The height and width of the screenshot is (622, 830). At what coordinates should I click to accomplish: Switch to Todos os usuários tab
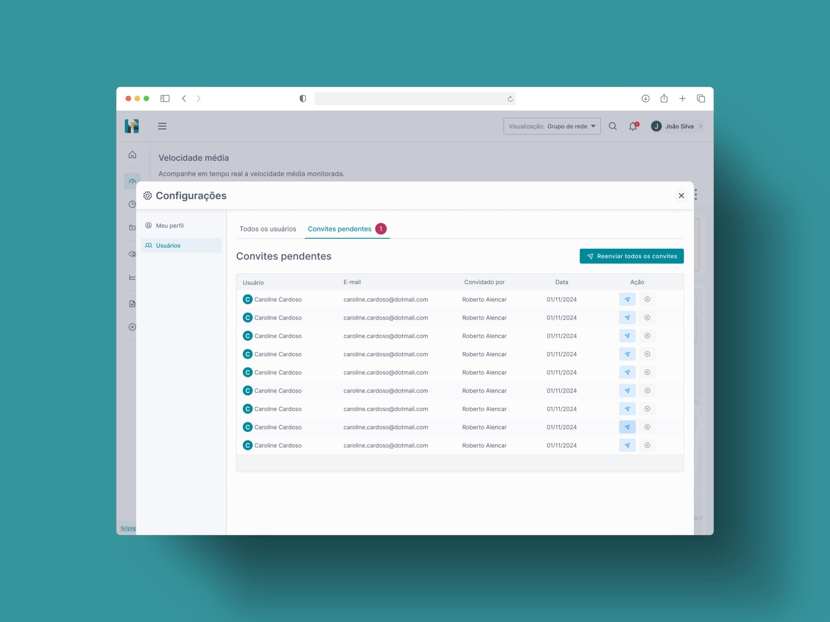pos(267,229)
